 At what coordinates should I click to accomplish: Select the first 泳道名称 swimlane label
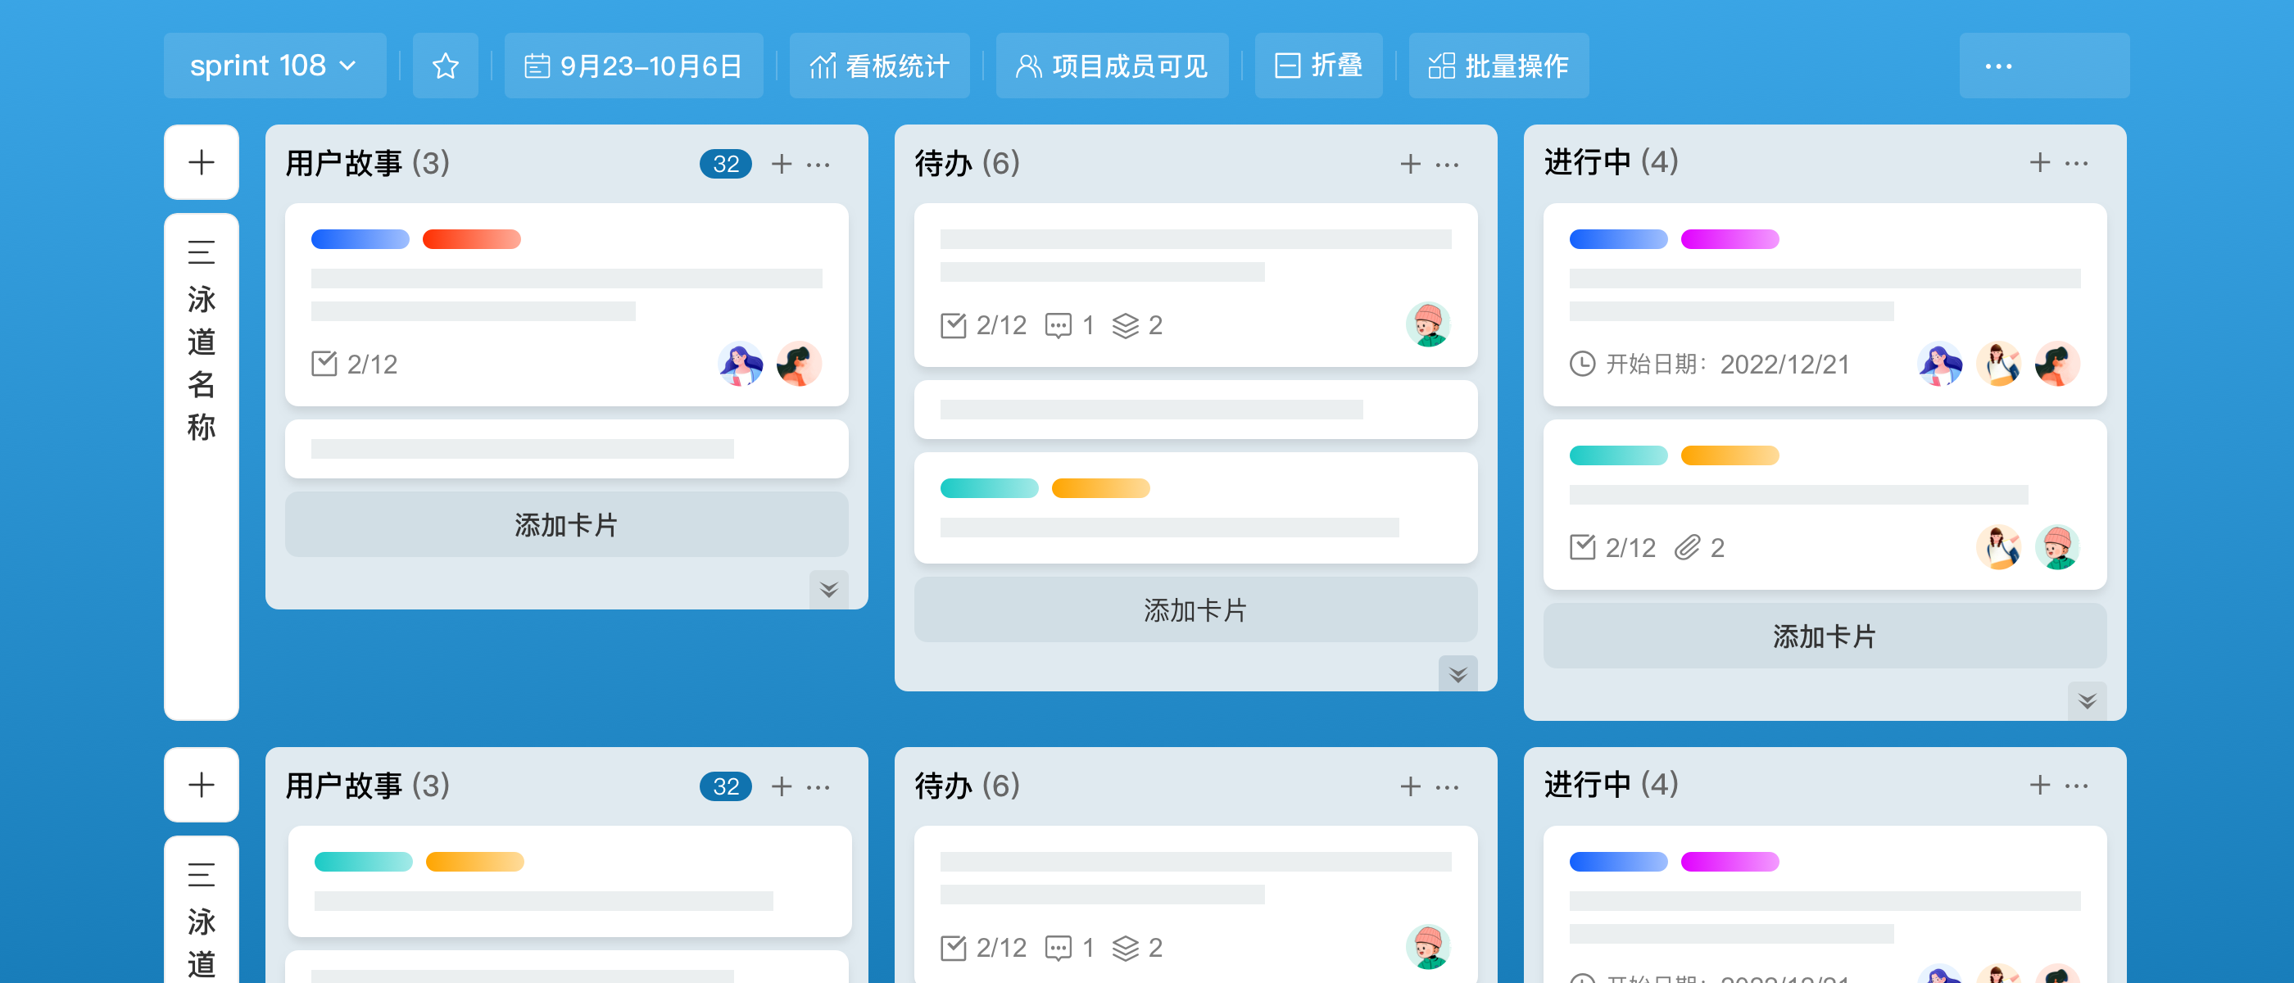tap(202, 363)
